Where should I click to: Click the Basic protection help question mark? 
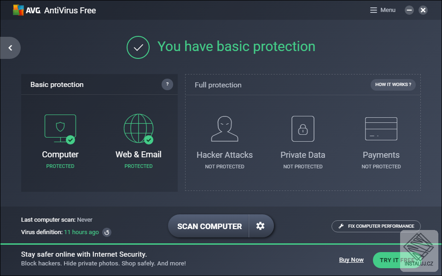coord(167,84)
